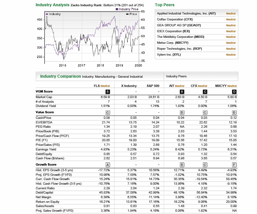This screenshot has height=214, width=257.
Task: Click MXCYY VGM Score D badge
Action: pyautogui.click(x=234, y=92)
